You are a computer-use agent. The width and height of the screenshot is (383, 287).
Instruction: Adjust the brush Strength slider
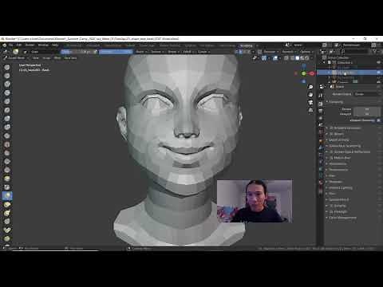[x=116, y=52]
